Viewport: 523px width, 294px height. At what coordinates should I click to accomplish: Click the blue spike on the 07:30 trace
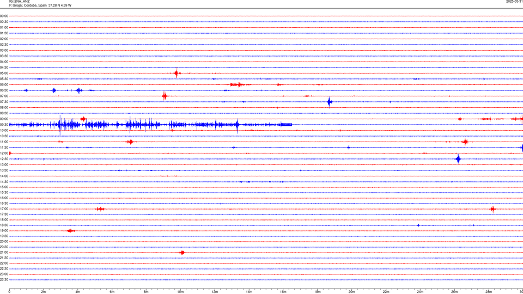tap(330, 102)
